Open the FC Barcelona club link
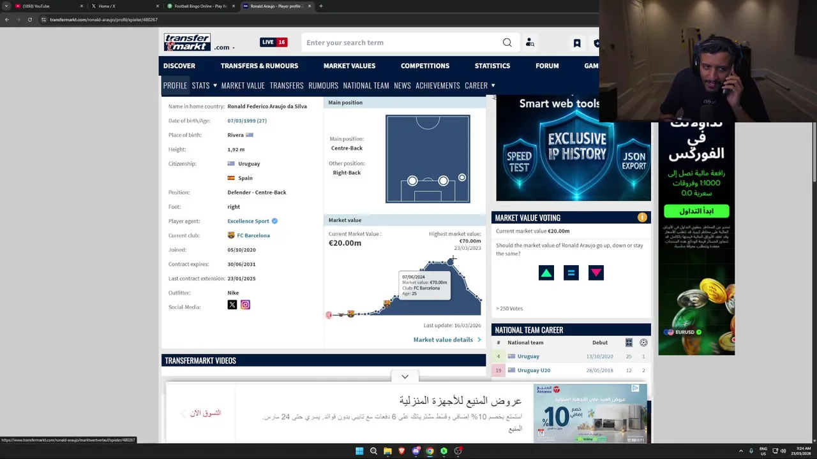The image size is (817, 459). coord(253,235)
